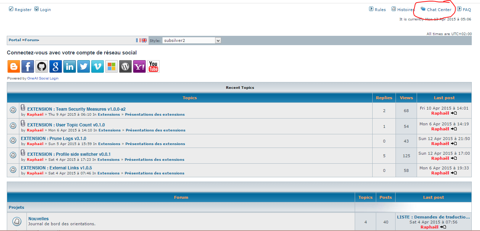Log in with the Facebook icon
Screen dimensions: 480x231
pos(28,66)
